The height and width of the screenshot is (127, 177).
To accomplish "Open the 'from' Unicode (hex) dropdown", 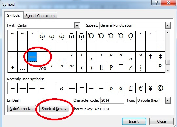I will tap(168, 100).
